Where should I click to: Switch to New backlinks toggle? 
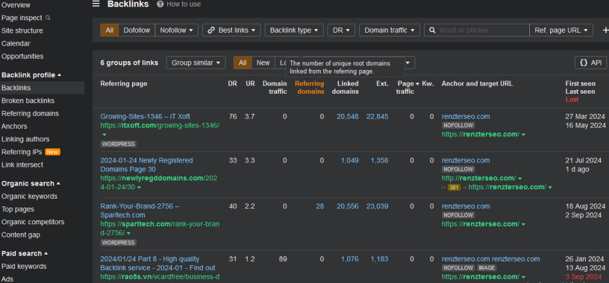pyautogui.click(x=263, y=62)
